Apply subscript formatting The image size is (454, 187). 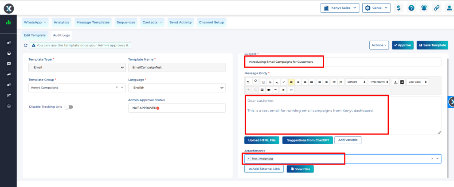pos(277,82)
